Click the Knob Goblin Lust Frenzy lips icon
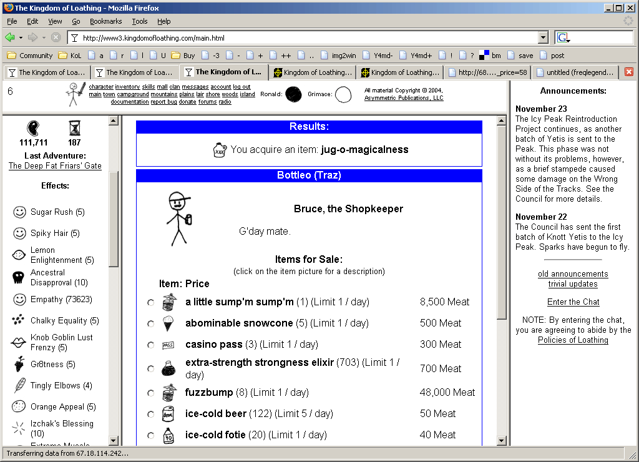 [x=18, y=343]
